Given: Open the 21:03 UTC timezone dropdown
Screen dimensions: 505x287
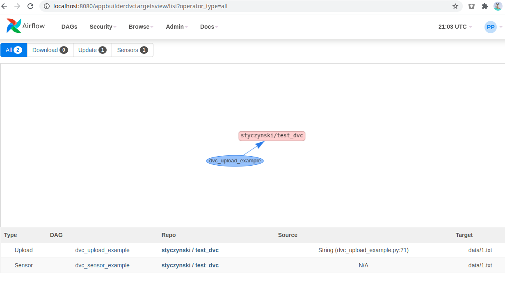Looking at the screenshot, I should coord(455,27).
